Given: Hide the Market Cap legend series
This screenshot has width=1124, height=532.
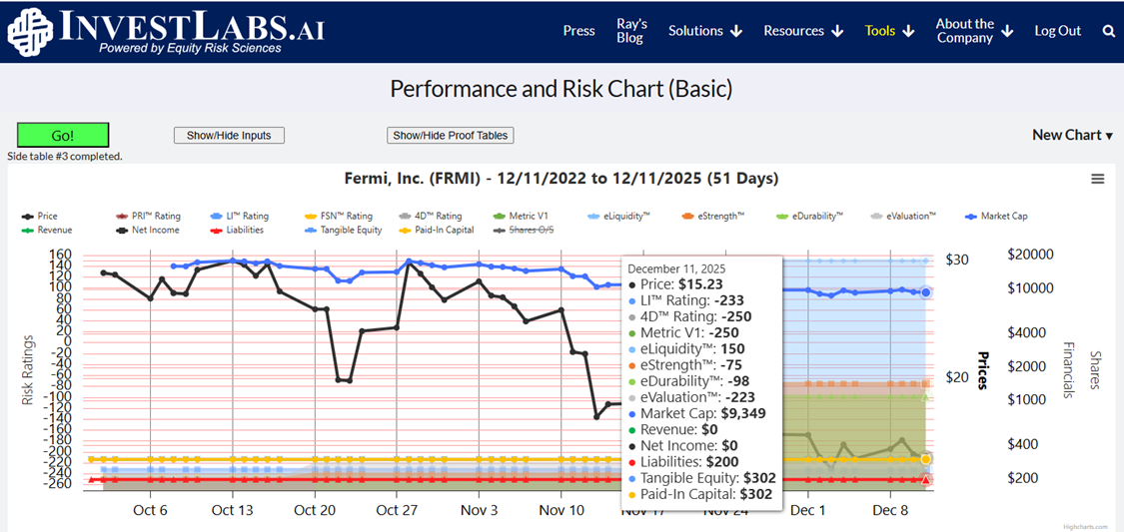Looking at the screenshot, I should click(x=1003, y=216).
